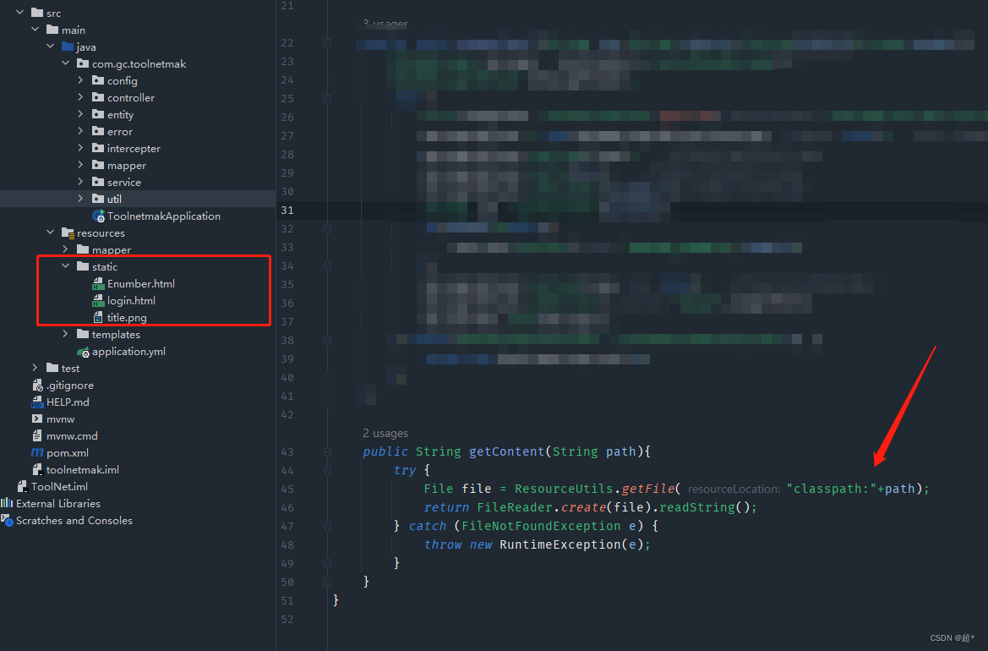Expand the controller package

point(79,97)
